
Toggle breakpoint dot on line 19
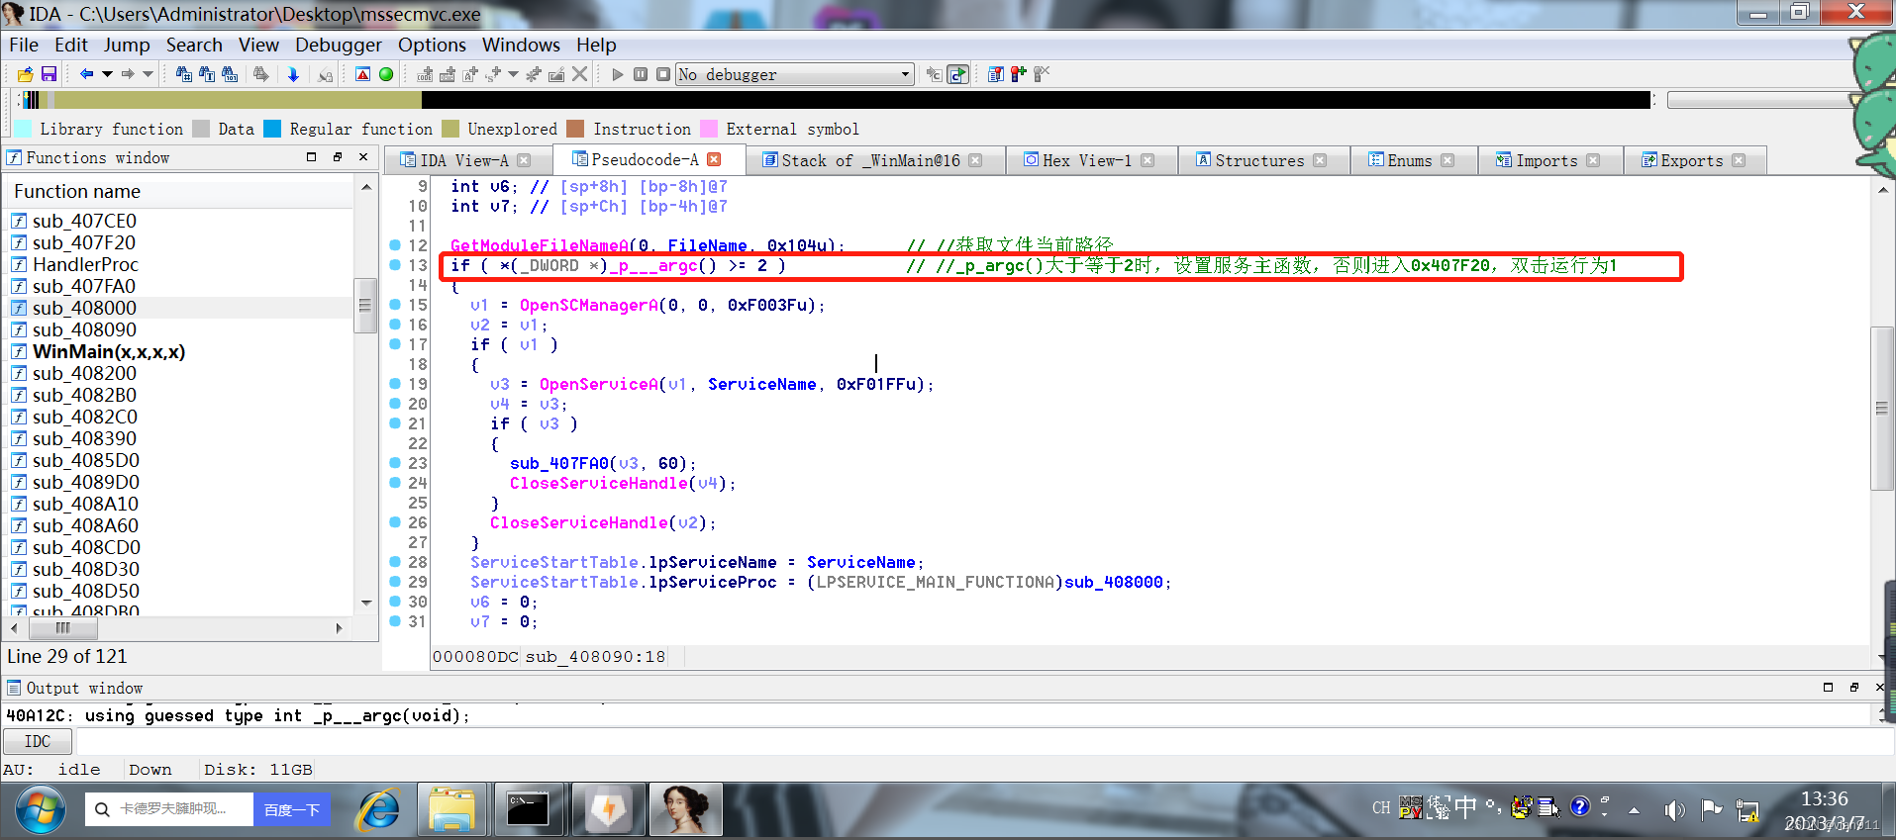[395, 384]
